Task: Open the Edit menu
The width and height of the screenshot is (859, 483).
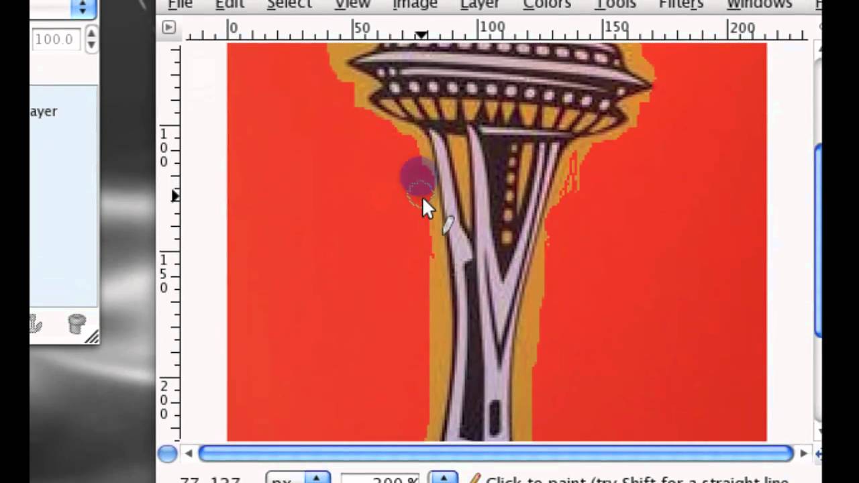Action: 230,4
